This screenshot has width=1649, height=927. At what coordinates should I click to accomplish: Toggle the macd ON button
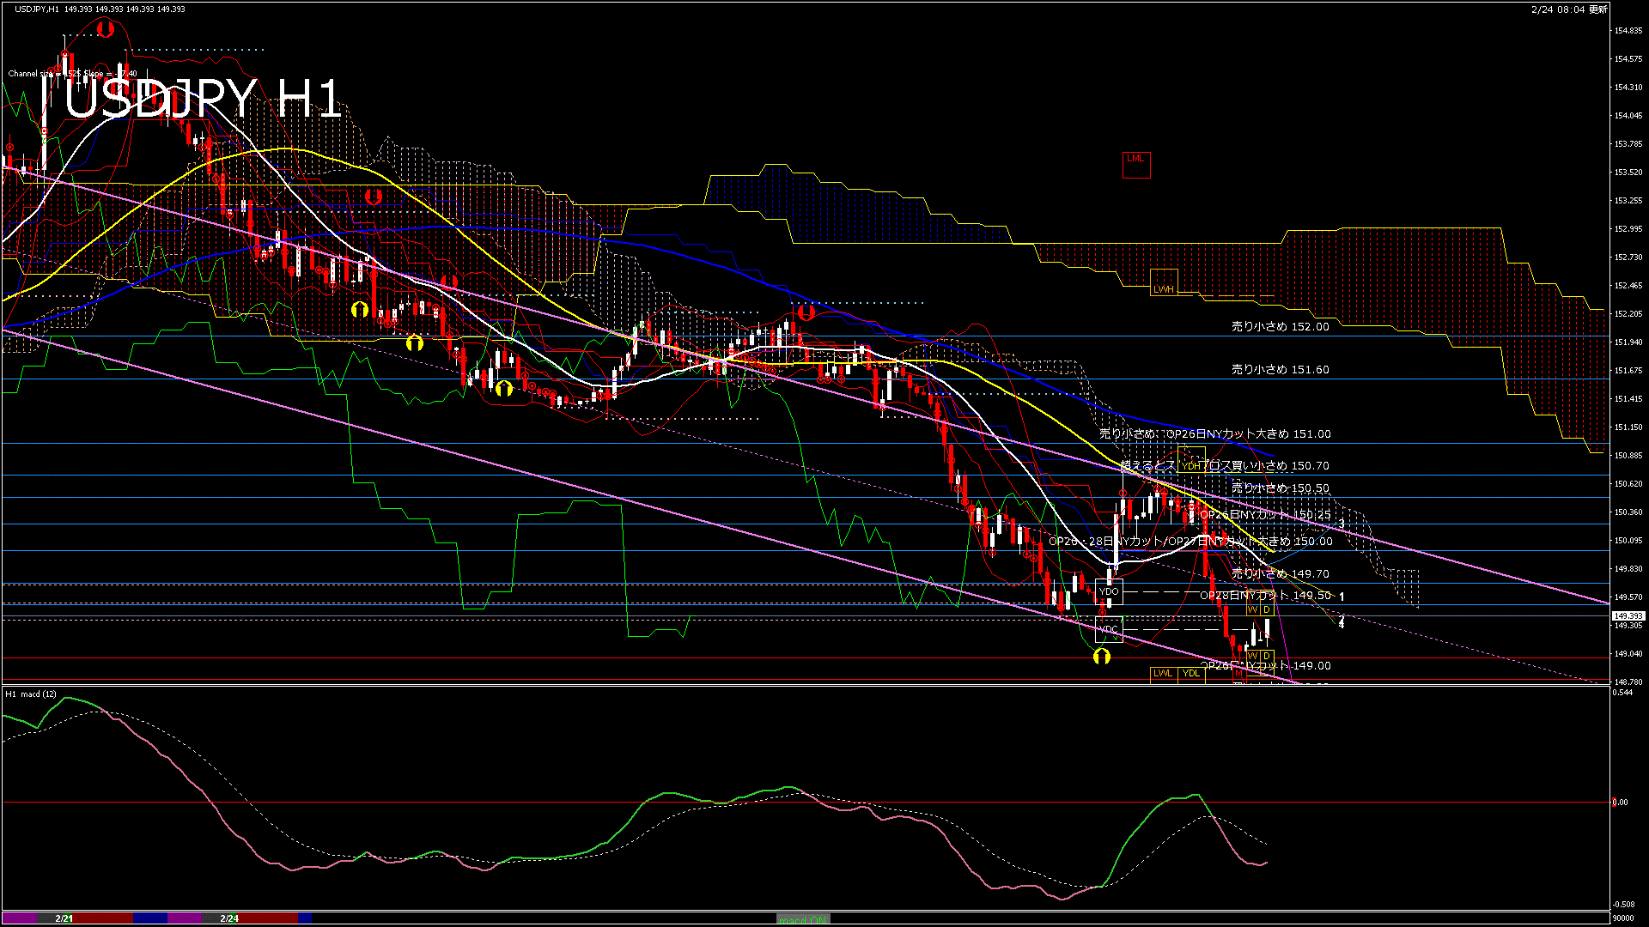[x=803, y=919]
